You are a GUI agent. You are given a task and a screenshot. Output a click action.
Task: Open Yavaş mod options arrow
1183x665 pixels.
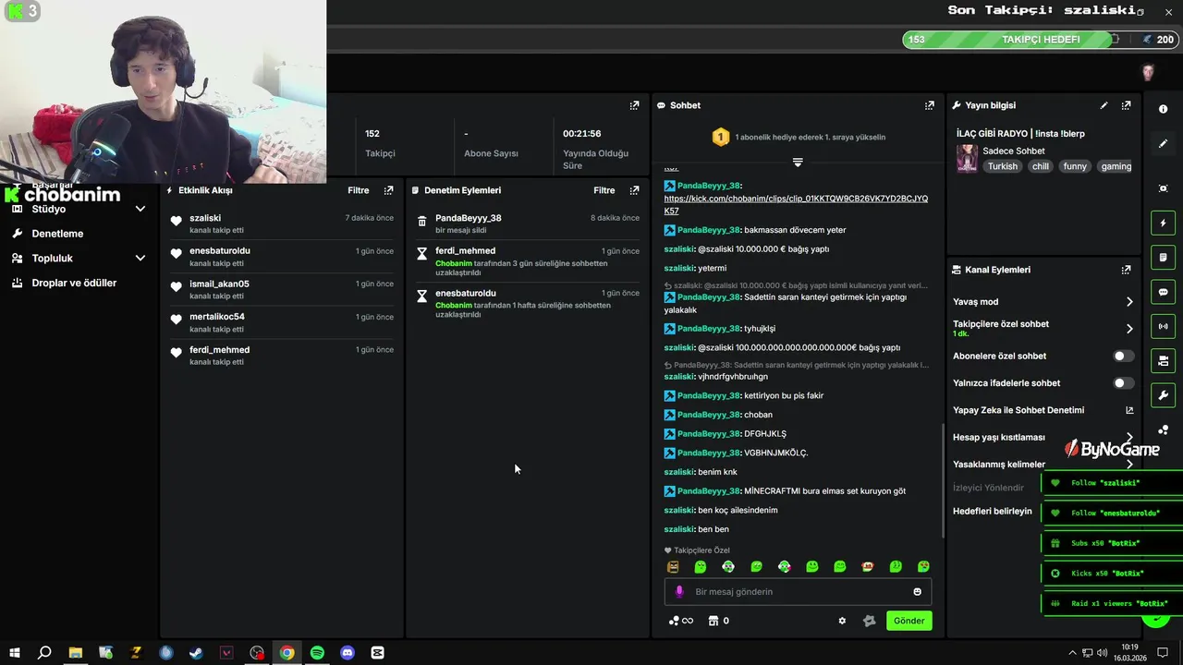tap(1129, 302)
